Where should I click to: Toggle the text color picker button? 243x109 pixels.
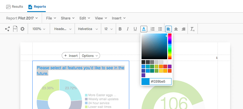click(144, 29)
